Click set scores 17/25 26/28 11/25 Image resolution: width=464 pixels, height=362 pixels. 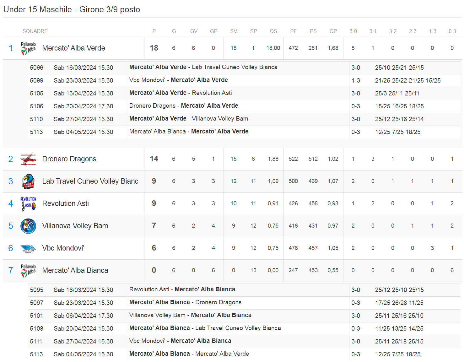click(x=399, y=303)
